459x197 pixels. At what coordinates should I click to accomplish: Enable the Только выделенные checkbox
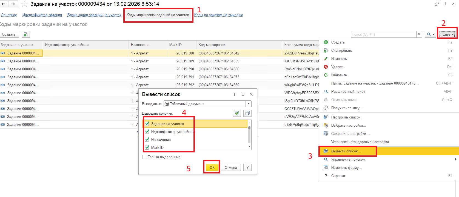pyautogui.click(x=144, y=157)
